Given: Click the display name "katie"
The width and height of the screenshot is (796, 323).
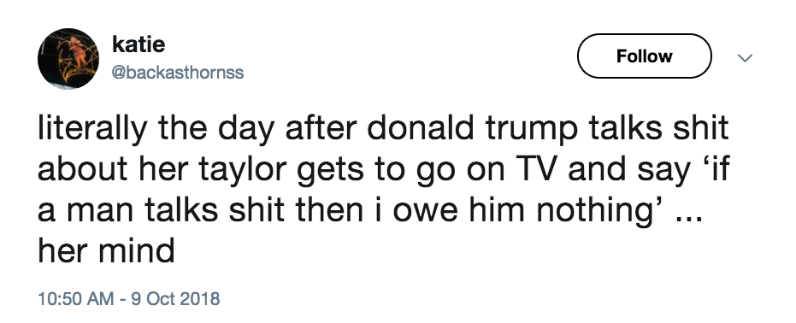Looking at the screenshot, I should pyautogui.click(x=139, y=44).
